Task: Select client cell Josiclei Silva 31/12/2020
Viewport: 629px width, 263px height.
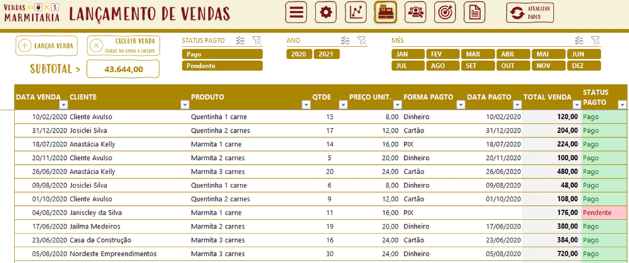Action: (129, 130)
